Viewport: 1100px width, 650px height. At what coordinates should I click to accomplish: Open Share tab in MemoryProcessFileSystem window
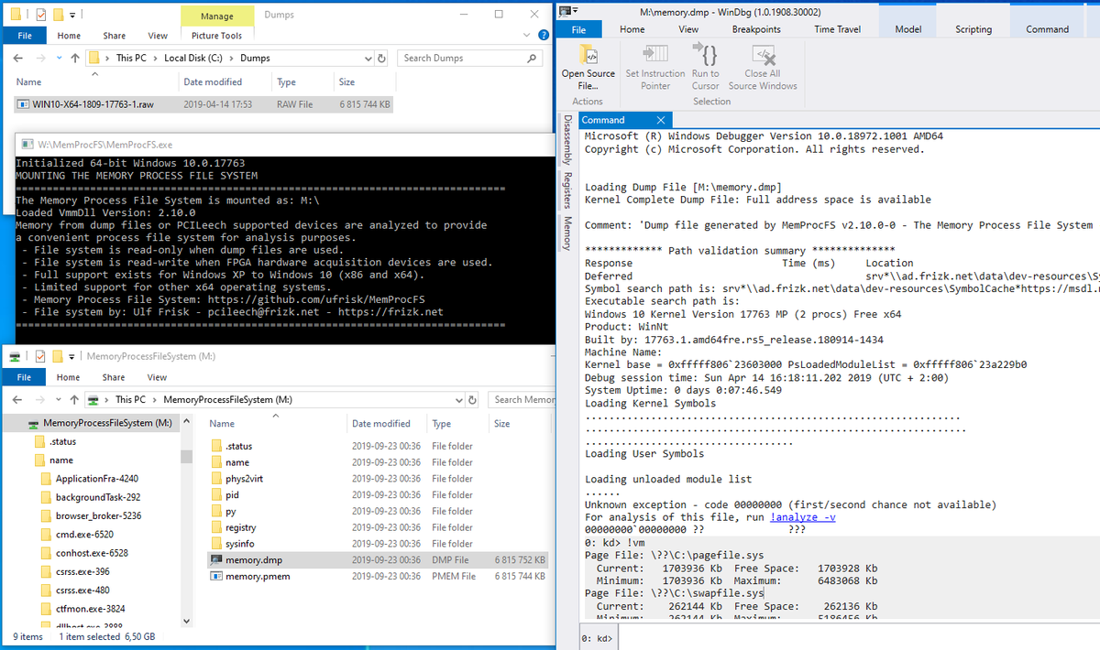(x=114, y=376)
